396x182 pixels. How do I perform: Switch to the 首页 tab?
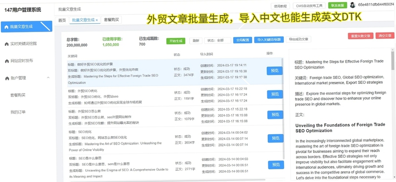coord(62,20)
